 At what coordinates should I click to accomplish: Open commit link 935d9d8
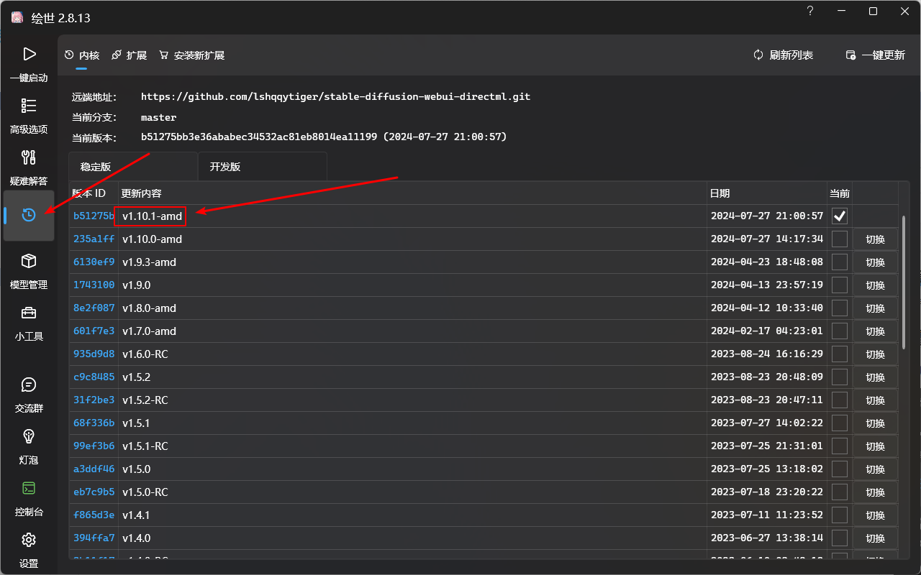(94, 354)
